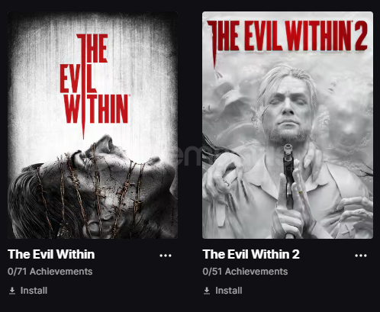Install The Evil Within 2 via Install label
The width and height of the screenshot is (380, 312).
229,291
